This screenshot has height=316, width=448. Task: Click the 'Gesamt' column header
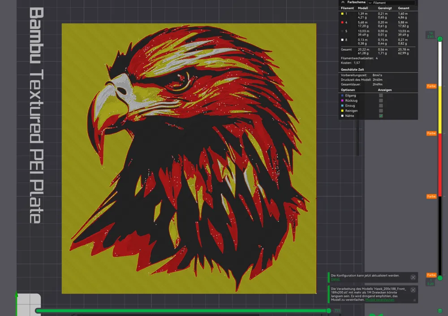[x=404, y=9]
